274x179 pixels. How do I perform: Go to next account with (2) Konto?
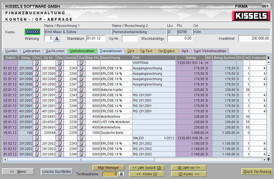pyautogui.click(x=189, y=174)
